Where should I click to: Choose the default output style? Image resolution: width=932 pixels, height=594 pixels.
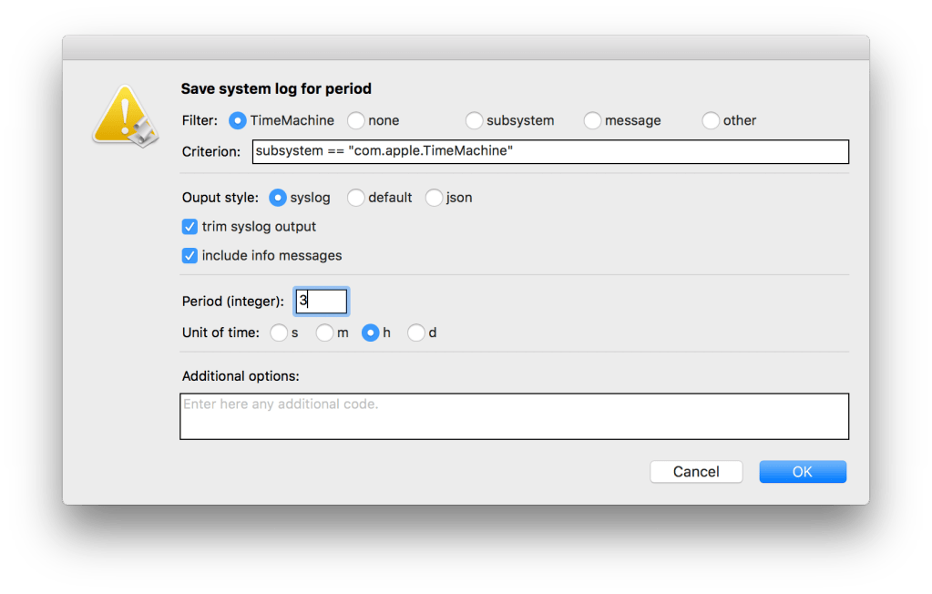356,198
